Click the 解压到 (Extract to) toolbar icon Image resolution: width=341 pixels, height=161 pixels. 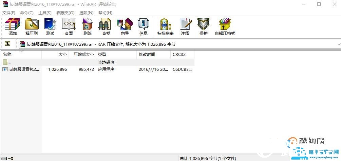32,26
